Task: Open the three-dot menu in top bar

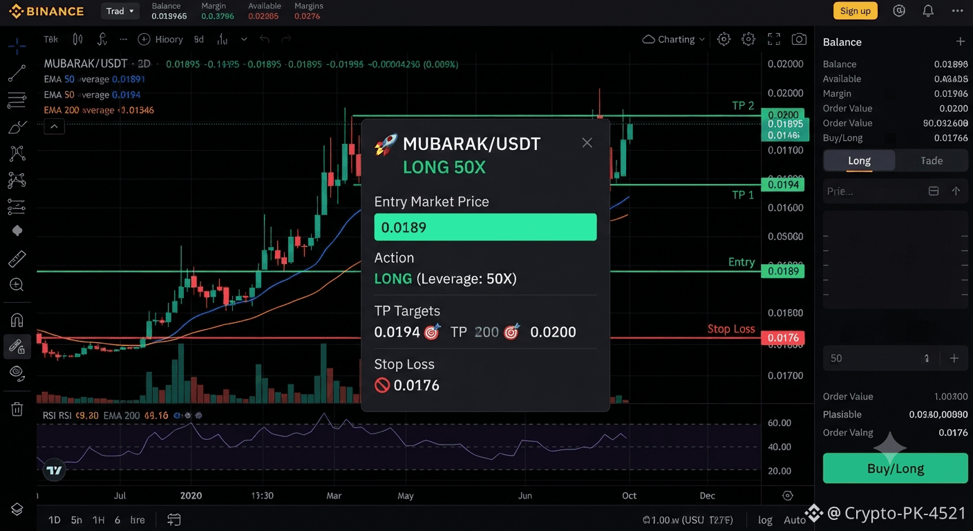Action: [x=957, y=11]
